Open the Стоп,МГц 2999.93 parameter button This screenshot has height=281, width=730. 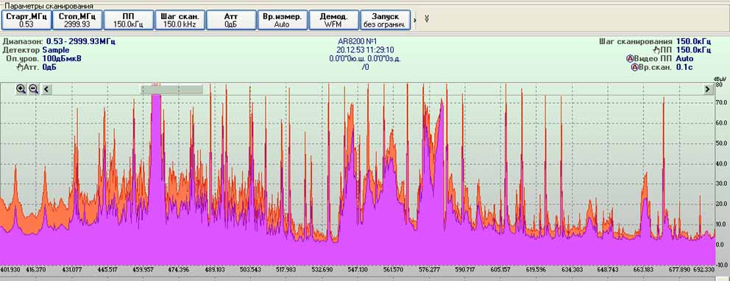coord(77,20)
